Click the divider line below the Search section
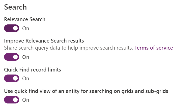 click(x=88, y=107)
